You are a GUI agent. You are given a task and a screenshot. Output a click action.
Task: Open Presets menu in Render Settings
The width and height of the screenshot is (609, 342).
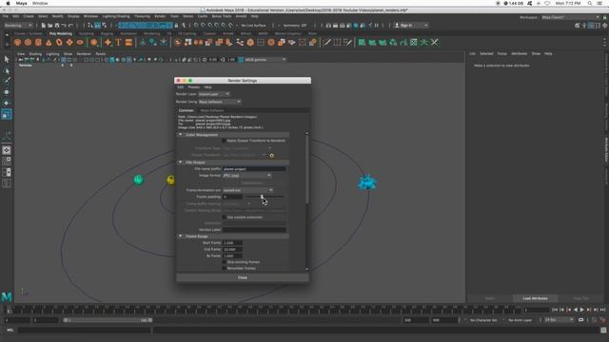[193, 87]
